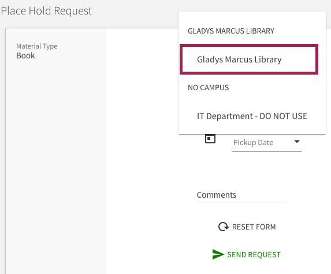Select Gladys Marcus Library pickup option
The image size is (331, 274).
coord(249,60)
